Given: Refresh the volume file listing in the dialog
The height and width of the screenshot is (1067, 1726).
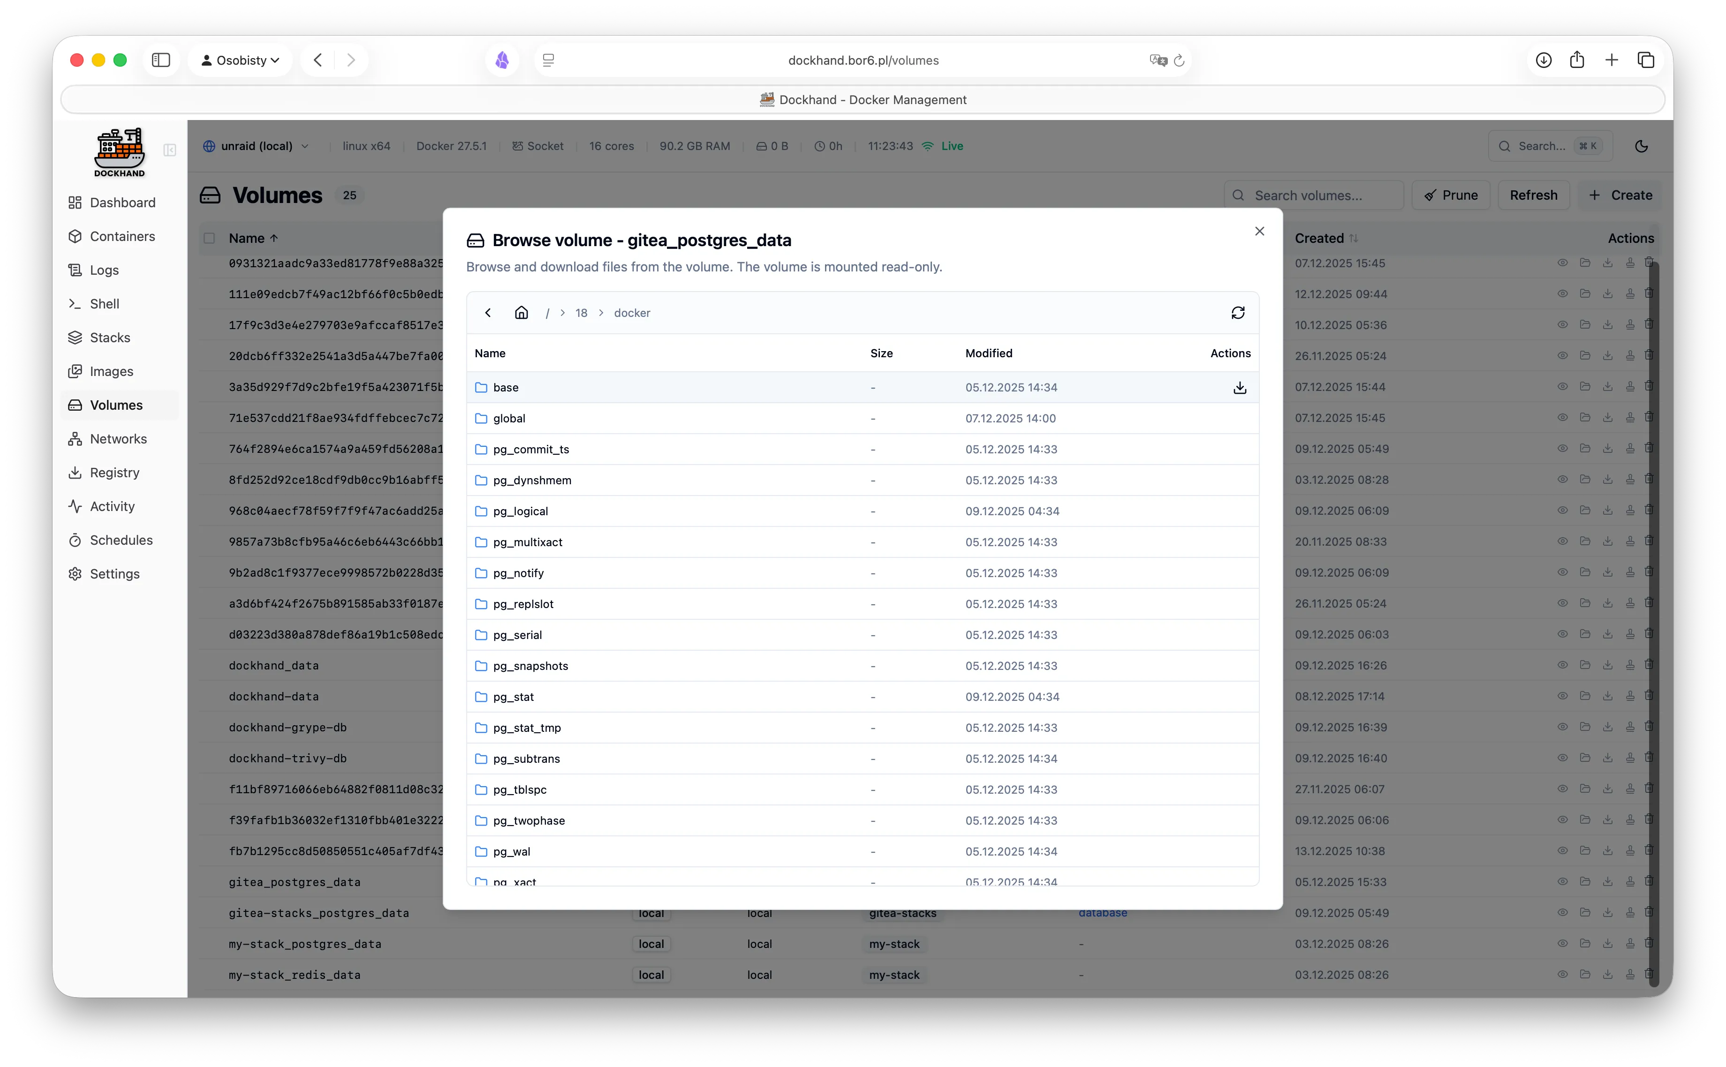Looking at the screenshot, I should (x=1238, y=313).
